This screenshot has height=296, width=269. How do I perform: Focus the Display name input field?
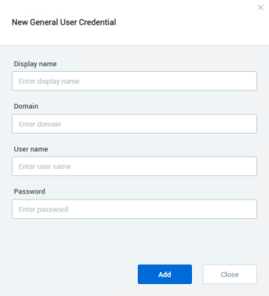(134, 81)
